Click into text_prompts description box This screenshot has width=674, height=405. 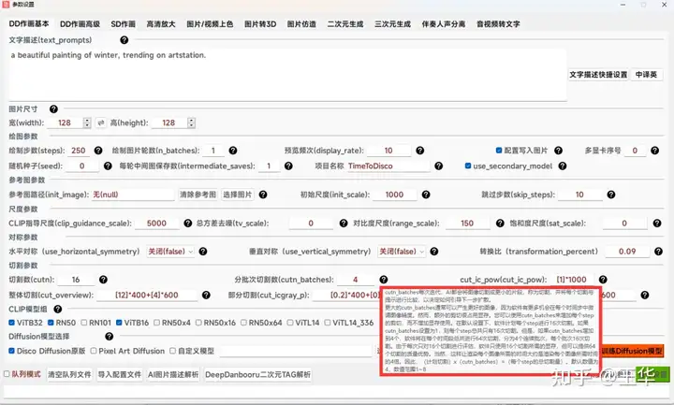pyautogui.click(x=287, y=75)
